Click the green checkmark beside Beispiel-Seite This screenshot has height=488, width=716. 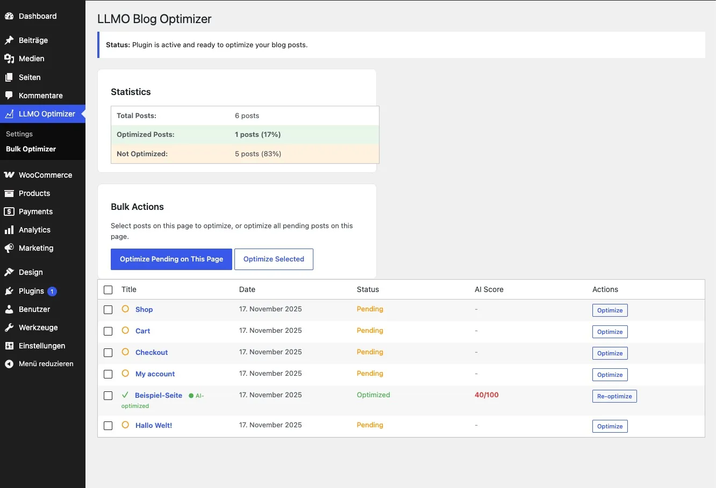click(125, 395)
